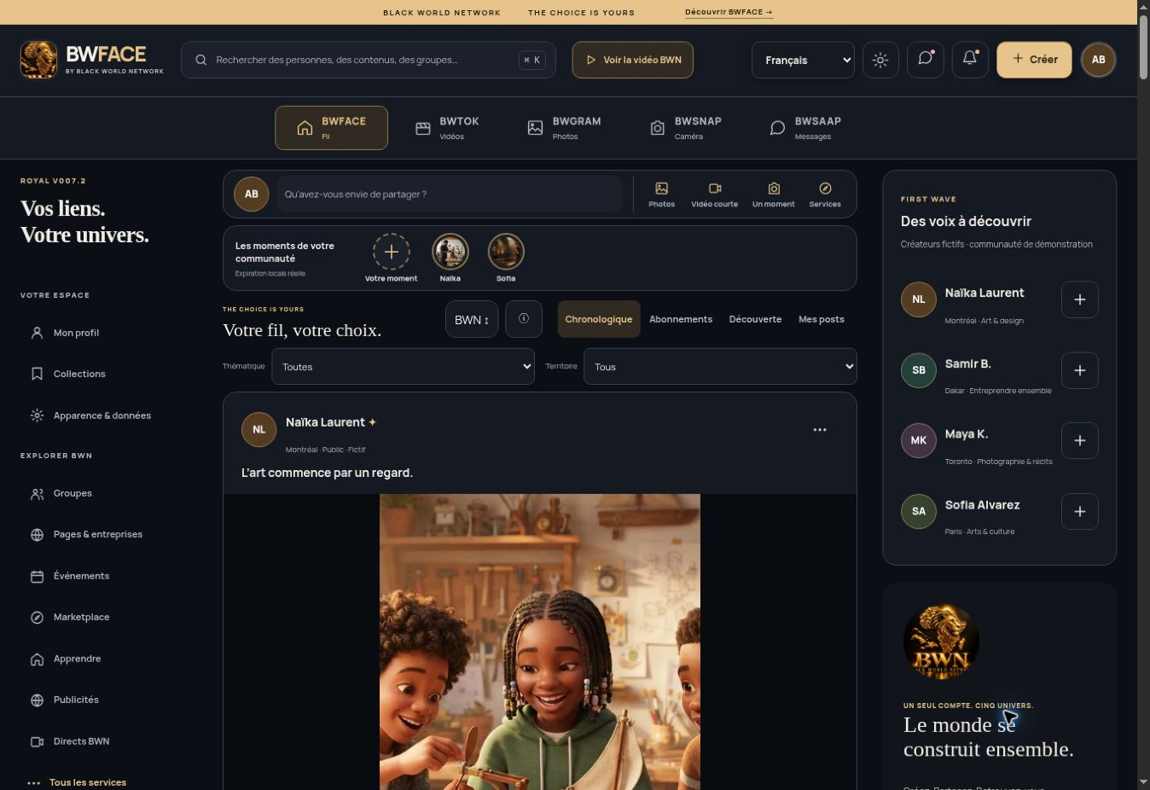This screenshot has height=790, width=1150.
Task: Click the Vidéo courte composer icon
Action: (x=715, y=195)
